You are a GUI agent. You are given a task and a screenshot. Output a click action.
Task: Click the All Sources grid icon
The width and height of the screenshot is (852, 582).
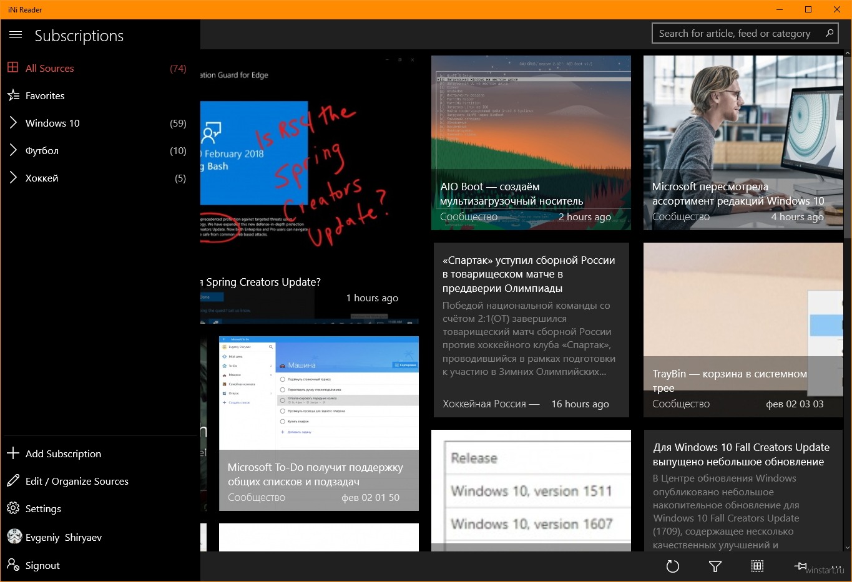pyautogui.click(x=12, y=67)
